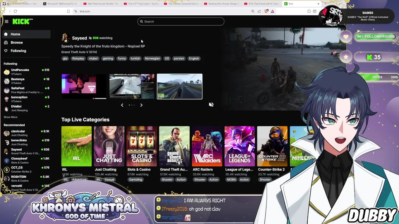Image resolution: width=399 pixels, height=224 pixels.
Task: Open the ARC Raiders category card
Action: pyautogui.click(x=207, y=146)
